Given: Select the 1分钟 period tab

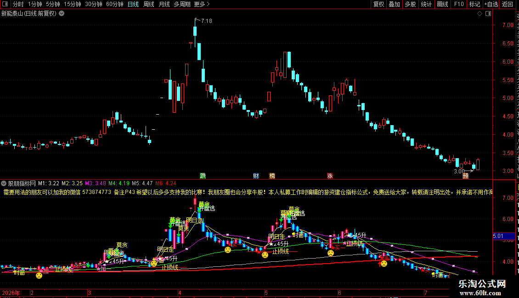Looking at the screenshot, I should tap(35, 4).
